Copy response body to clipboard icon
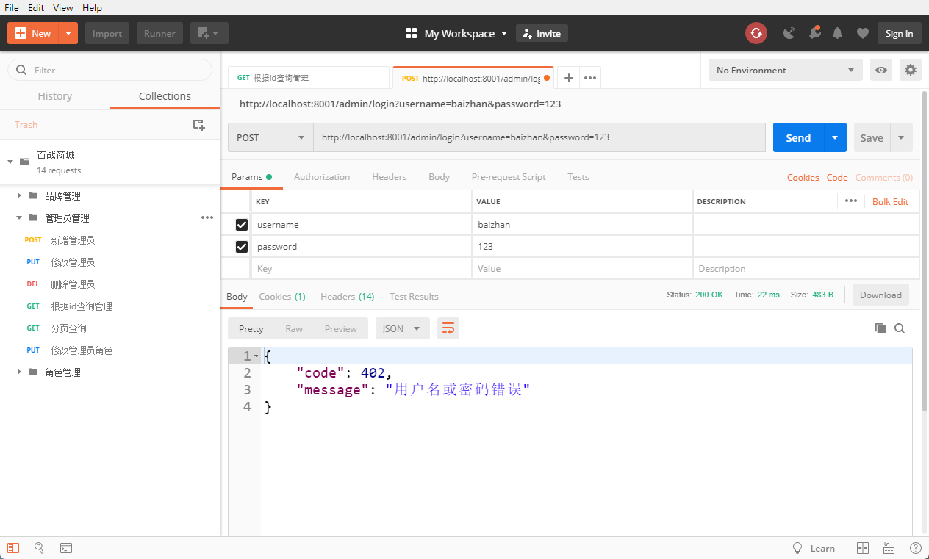This screenshot has width=929, height=559. 880,328
